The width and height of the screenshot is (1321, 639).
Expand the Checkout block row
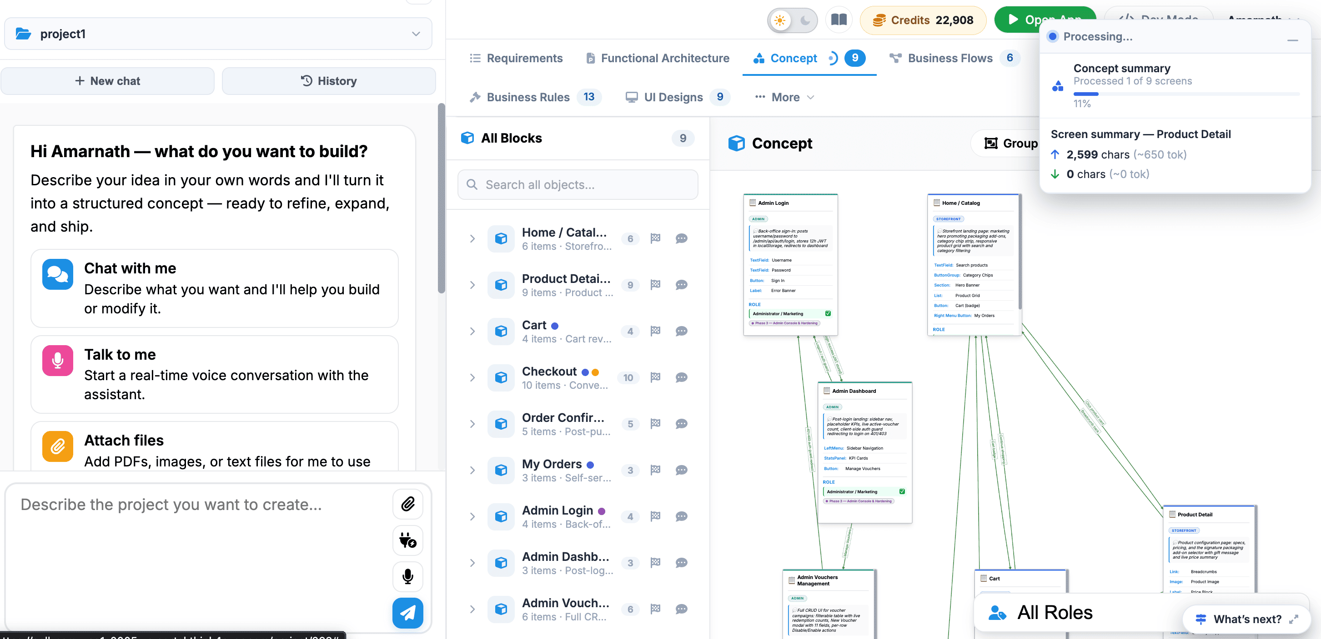472,378
